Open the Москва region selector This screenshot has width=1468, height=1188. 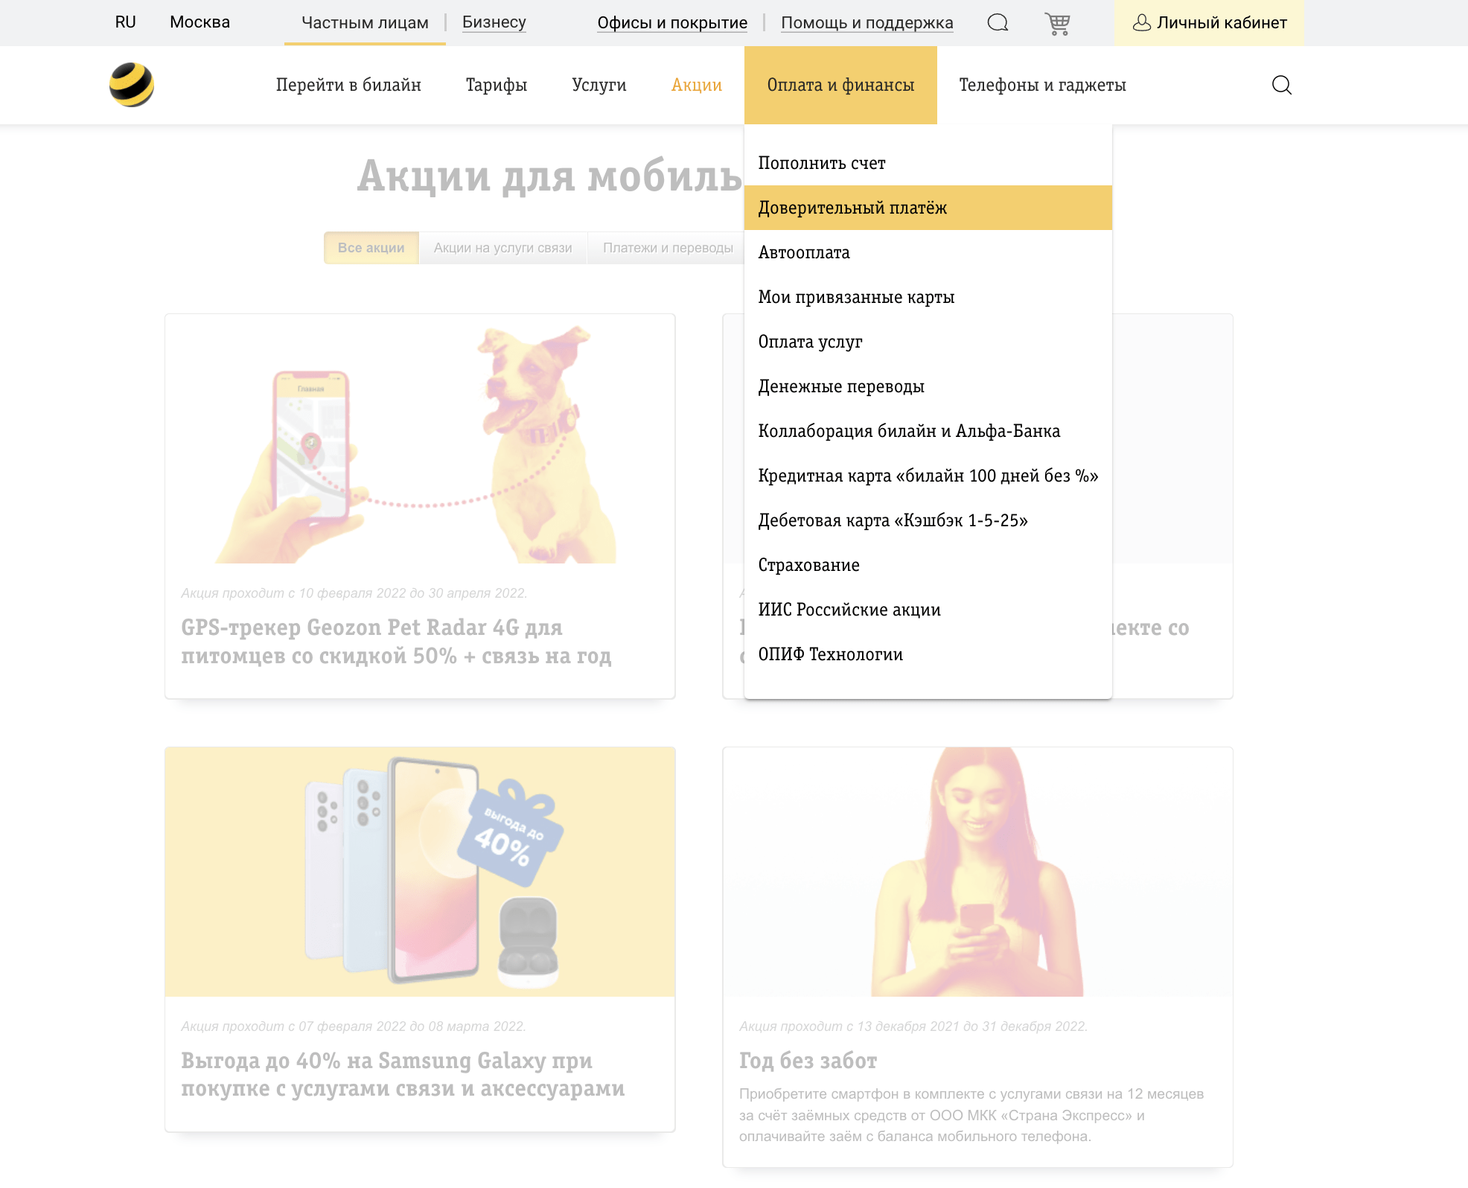[200, 22]
